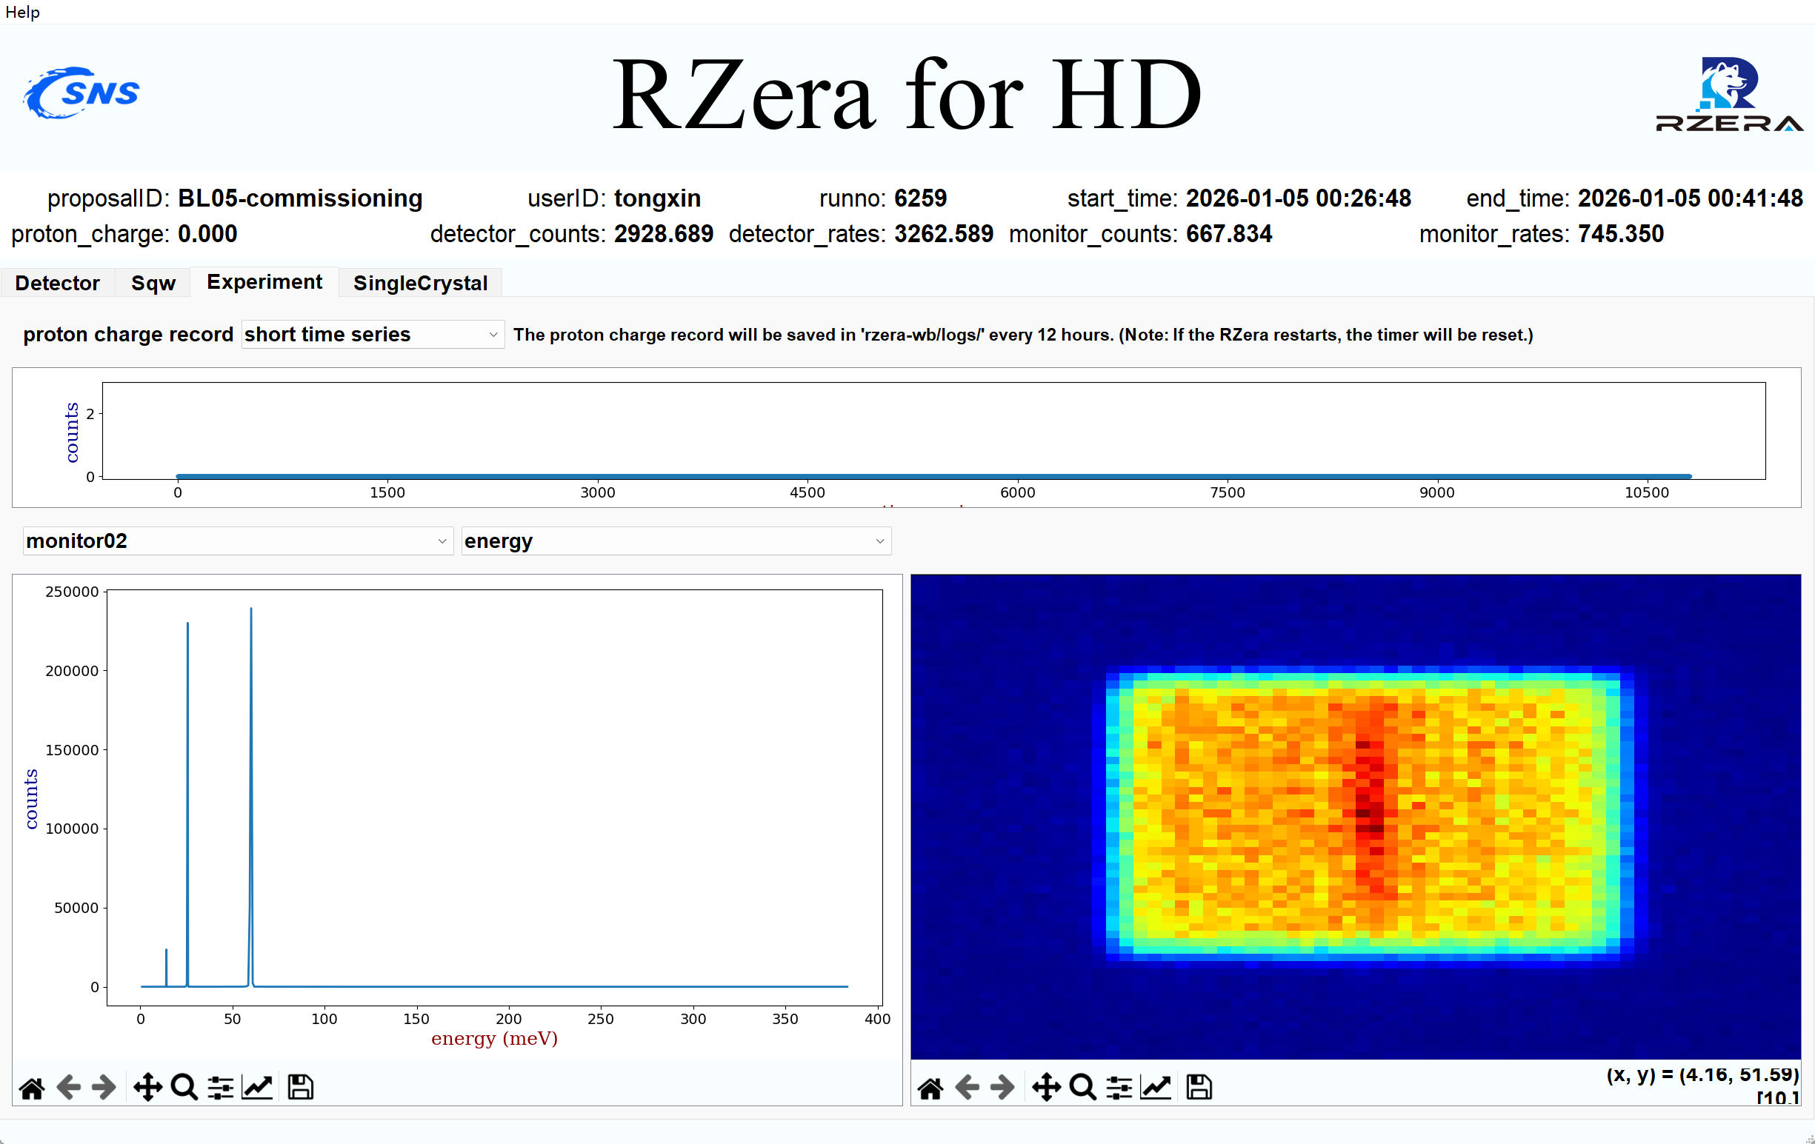Open the Help menu
1815x1144 pixels.
click(x=22, y=12)
